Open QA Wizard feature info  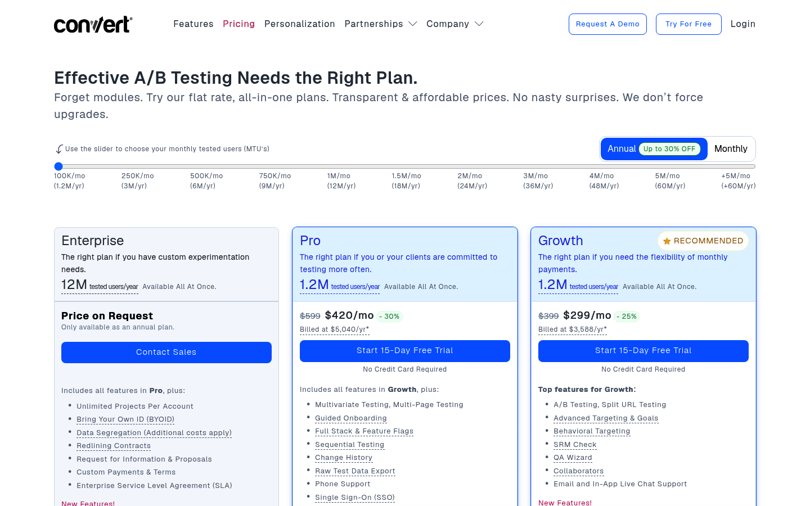click(573, 458)
